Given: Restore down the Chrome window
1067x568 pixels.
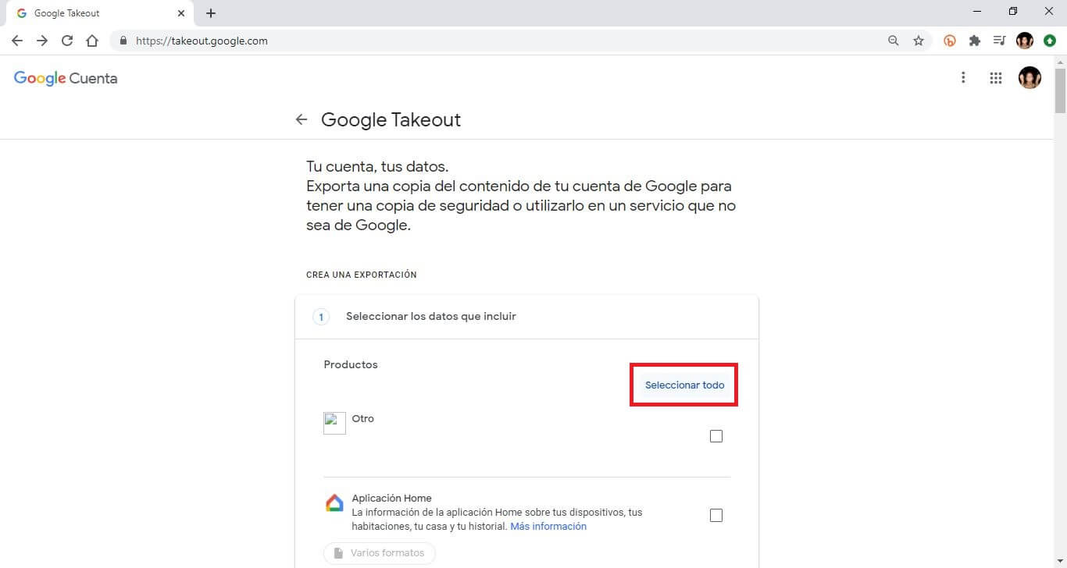Looking at the screenshot, I should [1013, 12].
